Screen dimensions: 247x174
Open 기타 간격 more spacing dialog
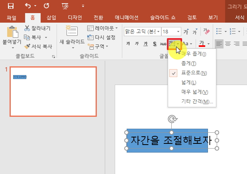[x=192, y=101]
